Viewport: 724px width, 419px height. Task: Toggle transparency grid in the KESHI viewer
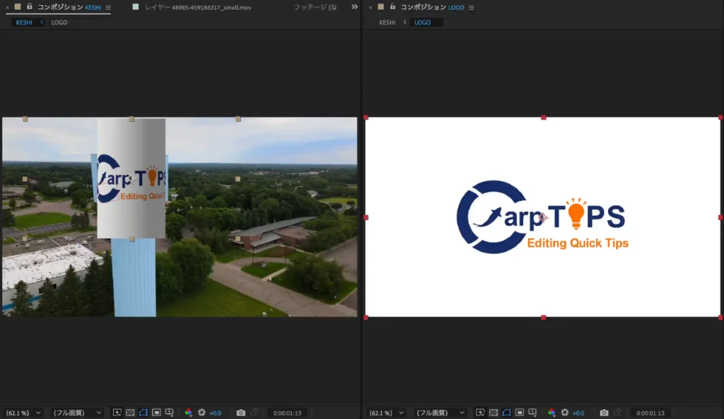(x=130, y=413)
